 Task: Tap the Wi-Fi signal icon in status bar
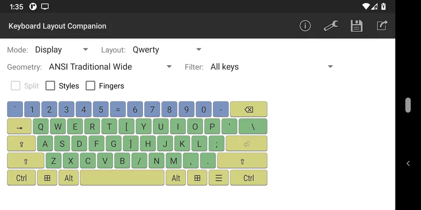coord(366,7)
